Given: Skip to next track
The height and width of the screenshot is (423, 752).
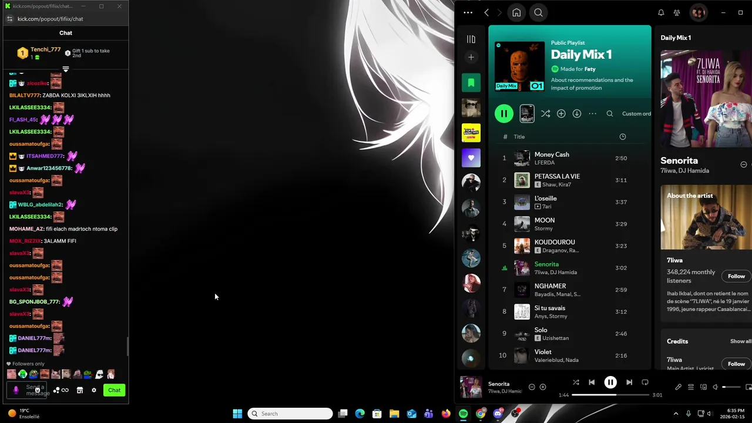Looking at the screenshot, I should click(629, 382).
